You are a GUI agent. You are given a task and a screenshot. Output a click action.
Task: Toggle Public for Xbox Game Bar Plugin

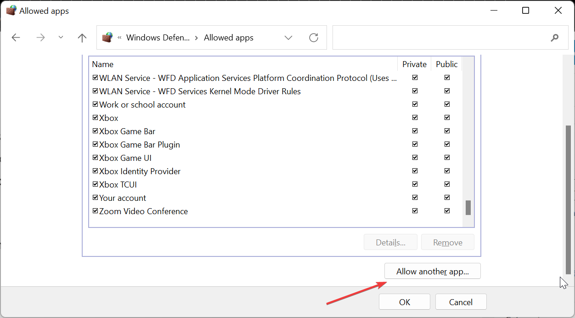pos(447,144)
